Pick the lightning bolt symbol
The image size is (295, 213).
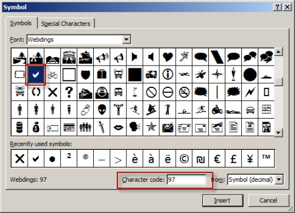tap(250, 92)
